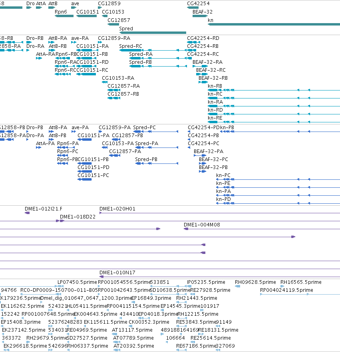Click the kn-RB transcript label

click(215, 86)
